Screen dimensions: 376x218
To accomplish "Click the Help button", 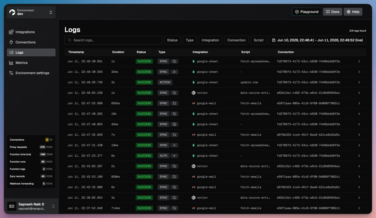I will click(x=353, y=12).
